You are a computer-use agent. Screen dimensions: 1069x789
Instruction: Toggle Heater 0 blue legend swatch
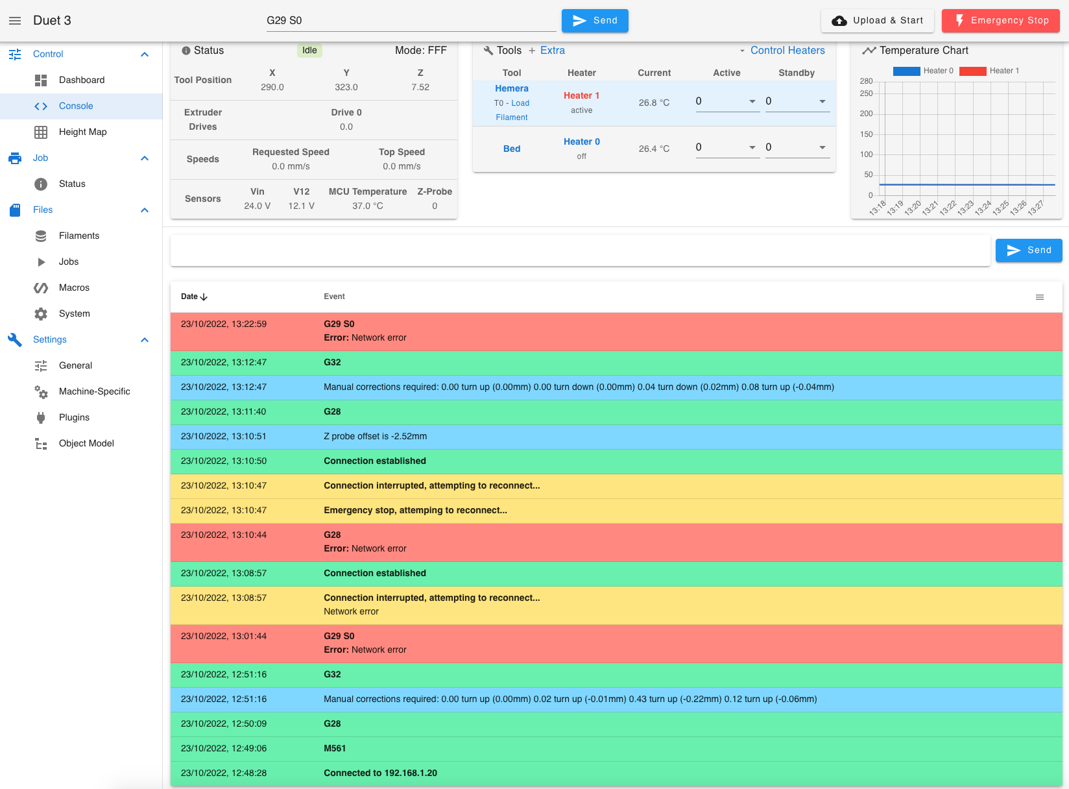[906, 71]
